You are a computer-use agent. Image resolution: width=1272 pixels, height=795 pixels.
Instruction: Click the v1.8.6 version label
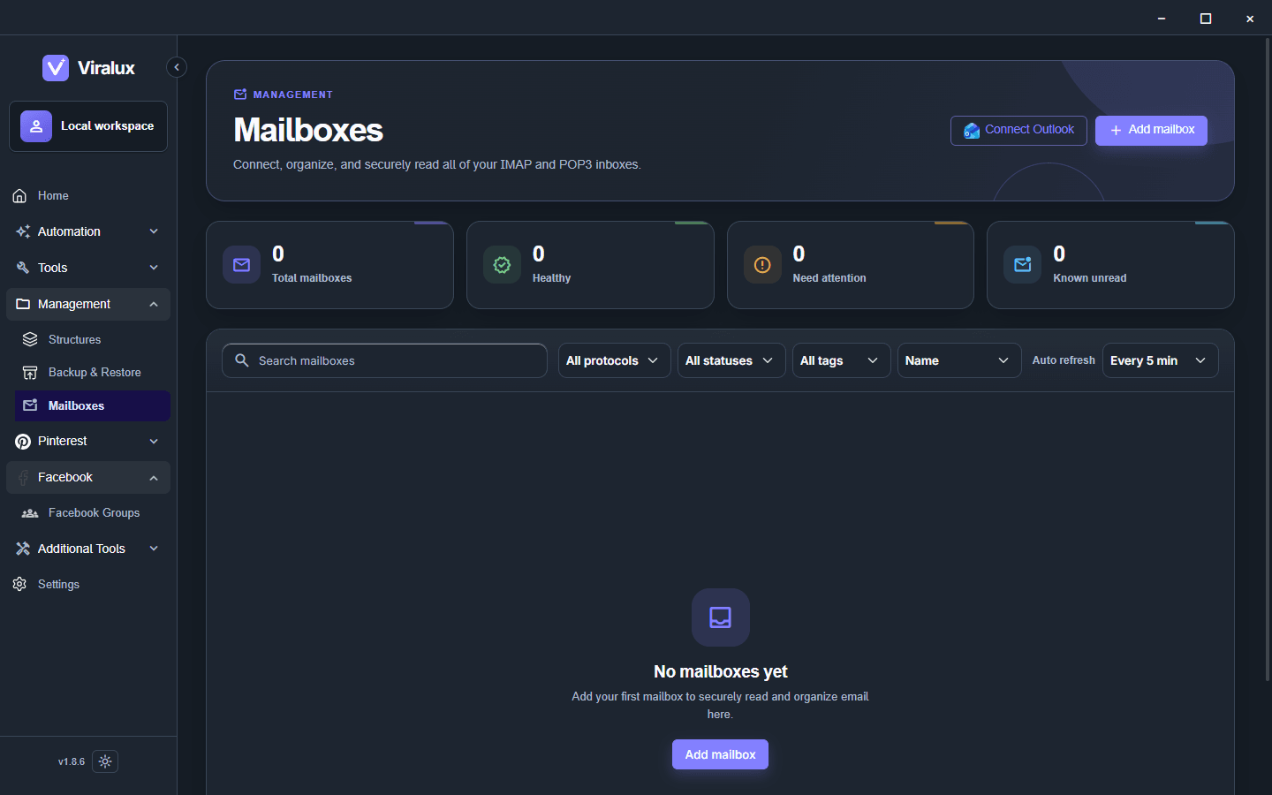[x=72, y=761]
